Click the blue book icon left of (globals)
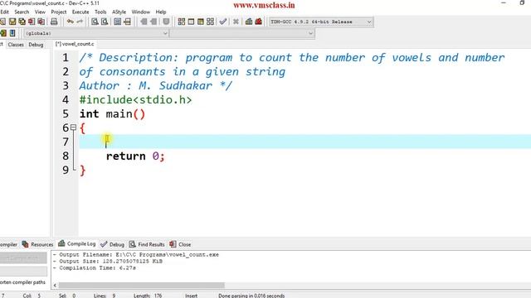 pyautogui.click(x=12, y=33)
